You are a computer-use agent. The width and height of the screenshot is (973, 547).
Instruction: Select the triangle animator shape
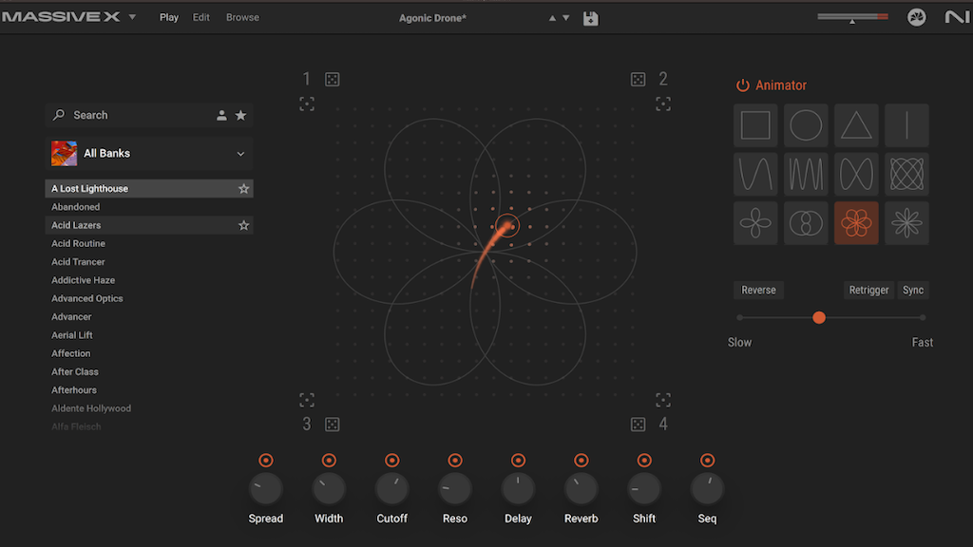(x=856, y=124)
